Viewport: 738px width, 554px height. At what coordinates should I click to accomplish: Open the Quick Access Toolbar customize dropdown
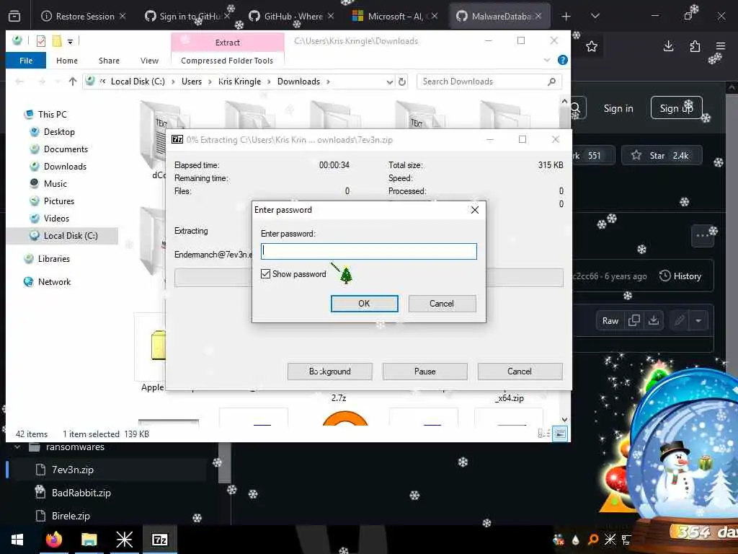[70, 41]
